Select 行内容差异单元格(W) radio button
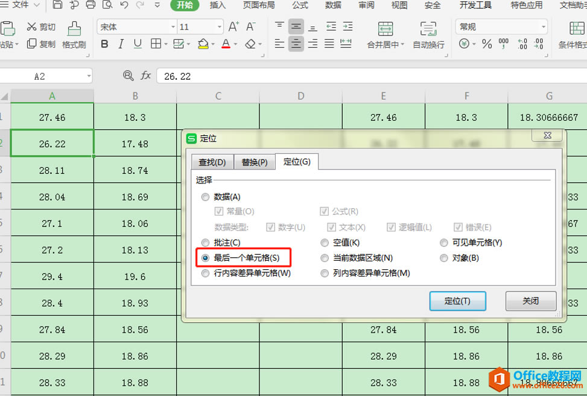This screenshot has width=587, height=396. pos(205,273)
